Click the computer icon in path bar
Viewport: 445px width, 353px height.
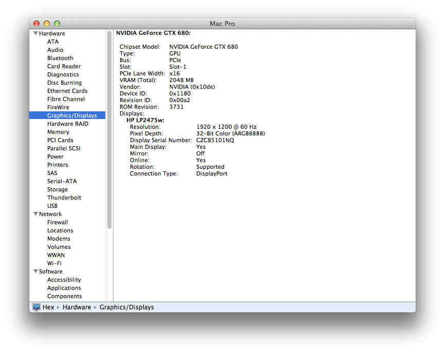click(x=36, y=307)
